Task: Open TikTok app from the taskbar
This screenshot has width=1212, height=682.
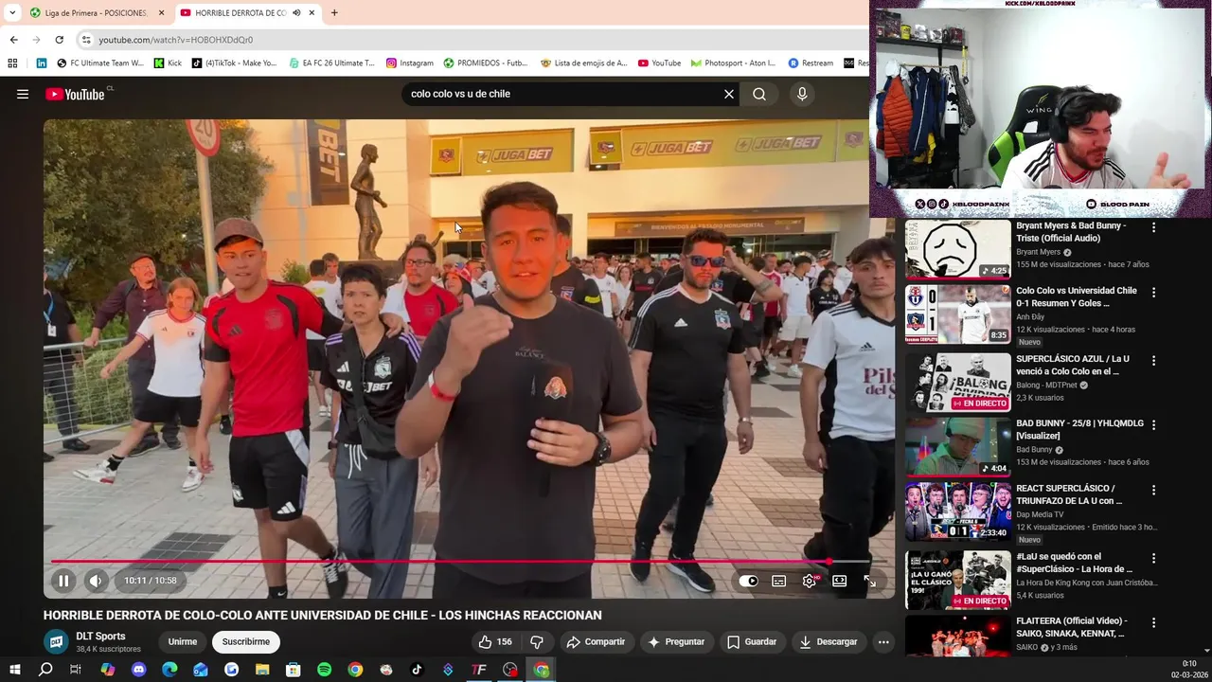Action: coord(417,670)
